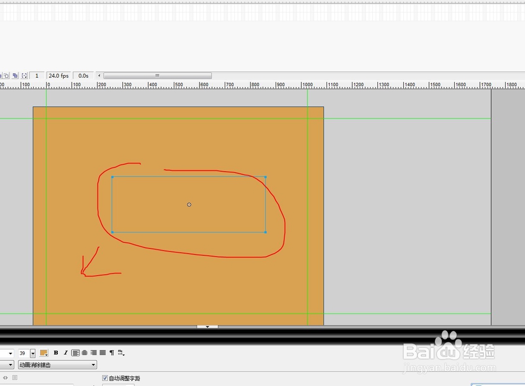Click the center point of the text box
The height and width of the screenshot is (386, 525).
click(x=189, y=205)
